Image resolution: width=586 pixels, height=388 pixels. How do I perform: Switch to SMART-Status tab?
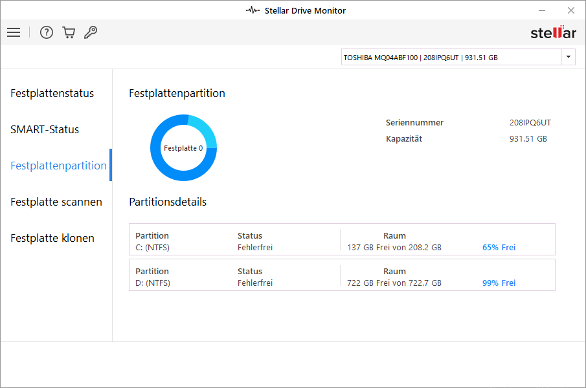45,129
